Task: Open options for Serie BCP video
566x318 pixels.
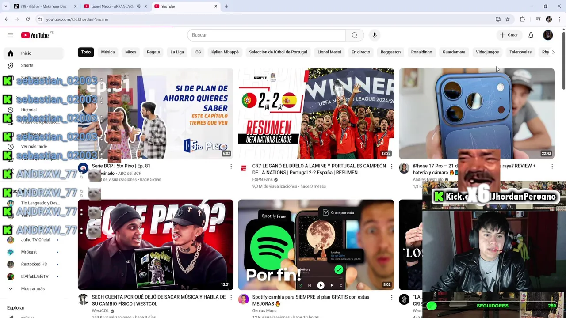Action: click(x=231, y=166)
